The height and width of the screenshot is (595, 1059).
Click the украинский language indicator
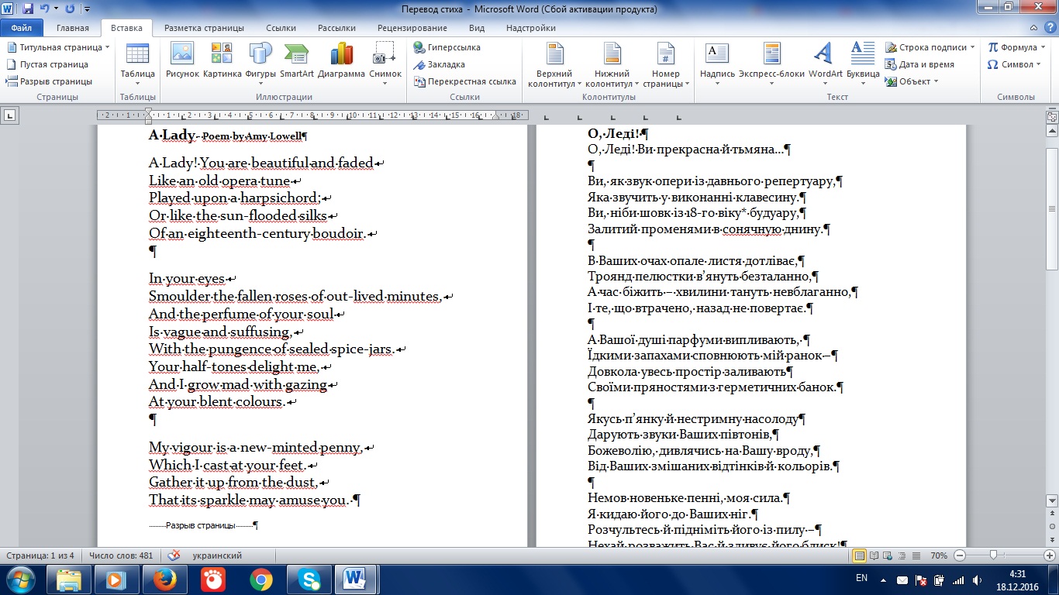[218, 555]
